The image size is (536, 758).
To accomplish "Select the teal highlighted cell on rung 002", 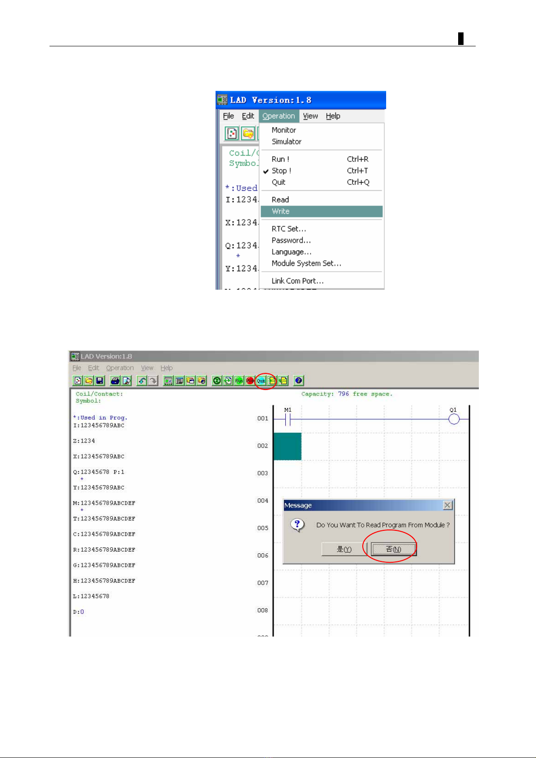I will [x=287, y=446].
